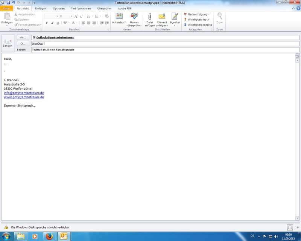Click Format übertragen
301x241 pixels.
coord(27,25)
